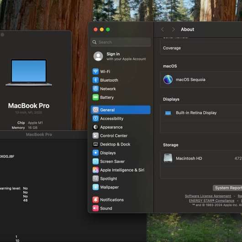242x242 pixels.
Task: Click the Accessibility label in sidebar
Action: (x=112, y=119)
